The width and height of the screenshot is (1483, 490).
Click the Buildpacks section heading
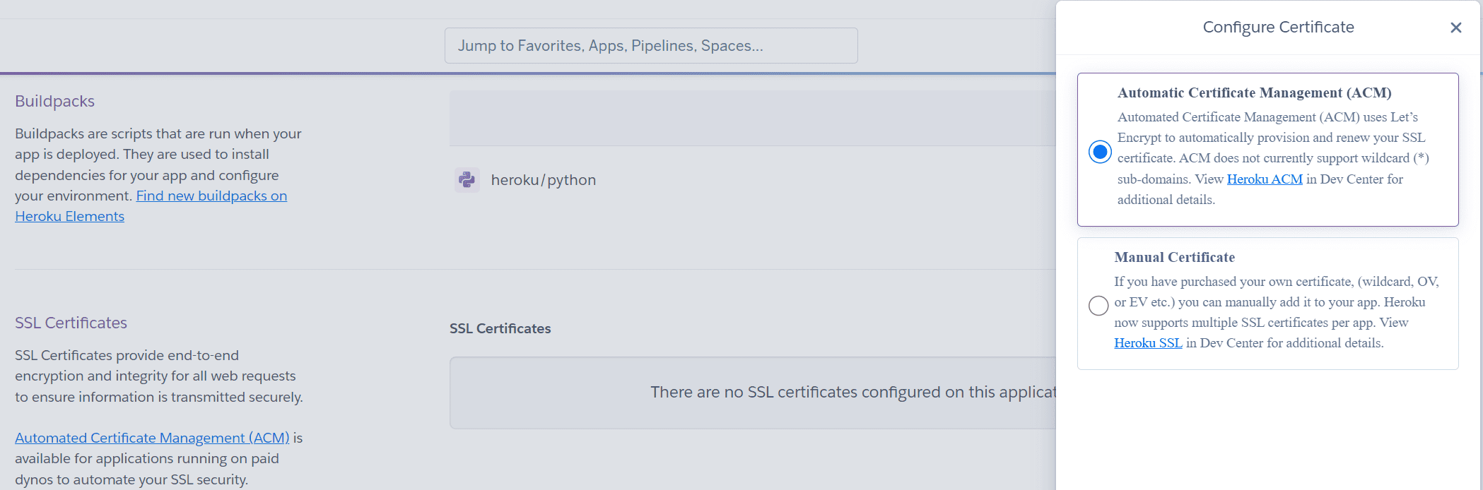click(x=54, y=101)
